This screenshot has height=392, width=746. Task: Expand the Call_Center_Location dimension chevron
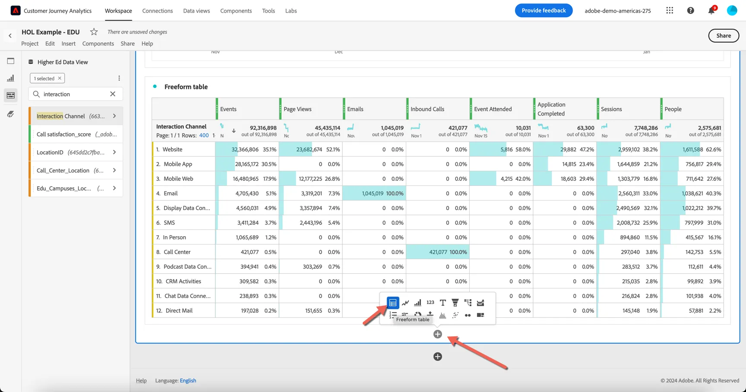coord(114,170)
